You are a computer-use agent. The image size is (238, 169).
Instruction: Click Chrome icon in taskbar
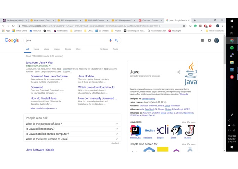[x=232, y=40]
